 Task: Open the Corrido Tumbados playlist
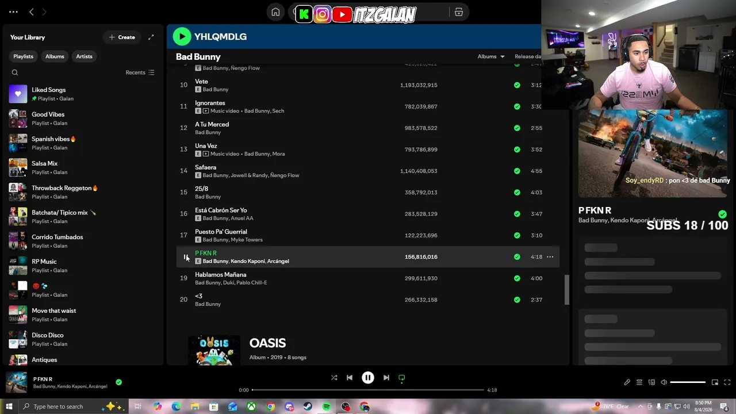[x=83, y=241]
